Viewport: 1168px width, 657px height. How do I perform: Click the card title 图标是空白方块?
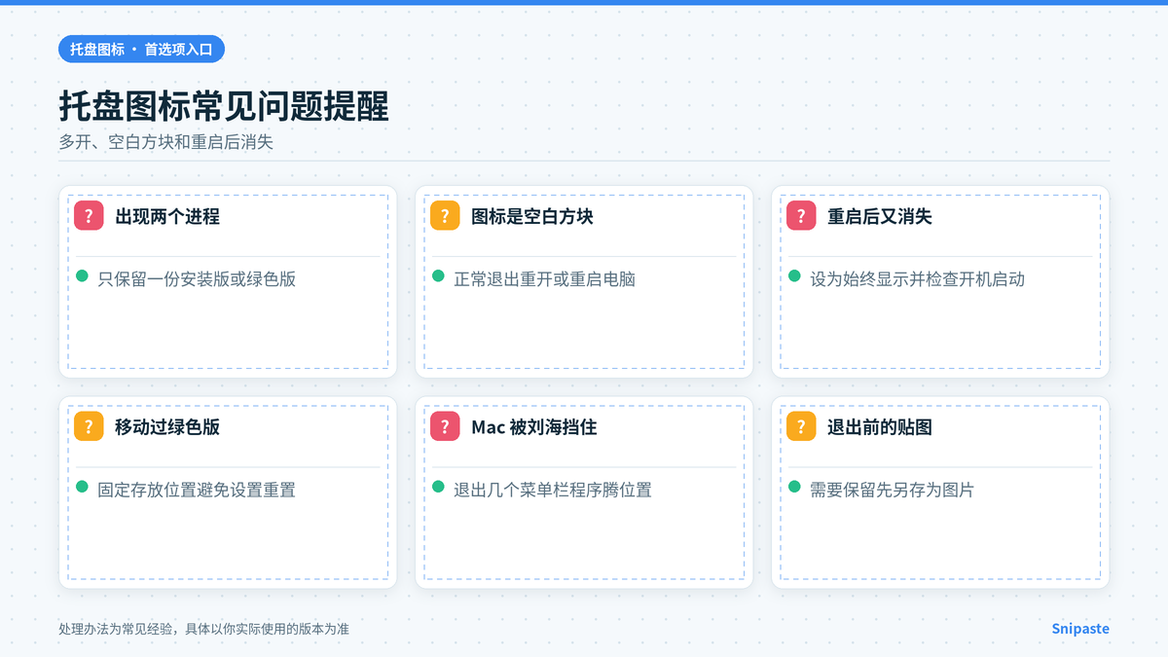[532, 216]
